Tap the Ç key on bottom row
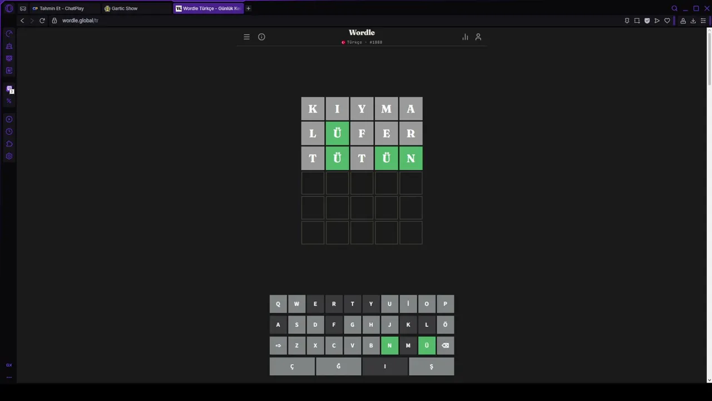The height and width of the screenshot is (401, 712). (x=292, y=366)
